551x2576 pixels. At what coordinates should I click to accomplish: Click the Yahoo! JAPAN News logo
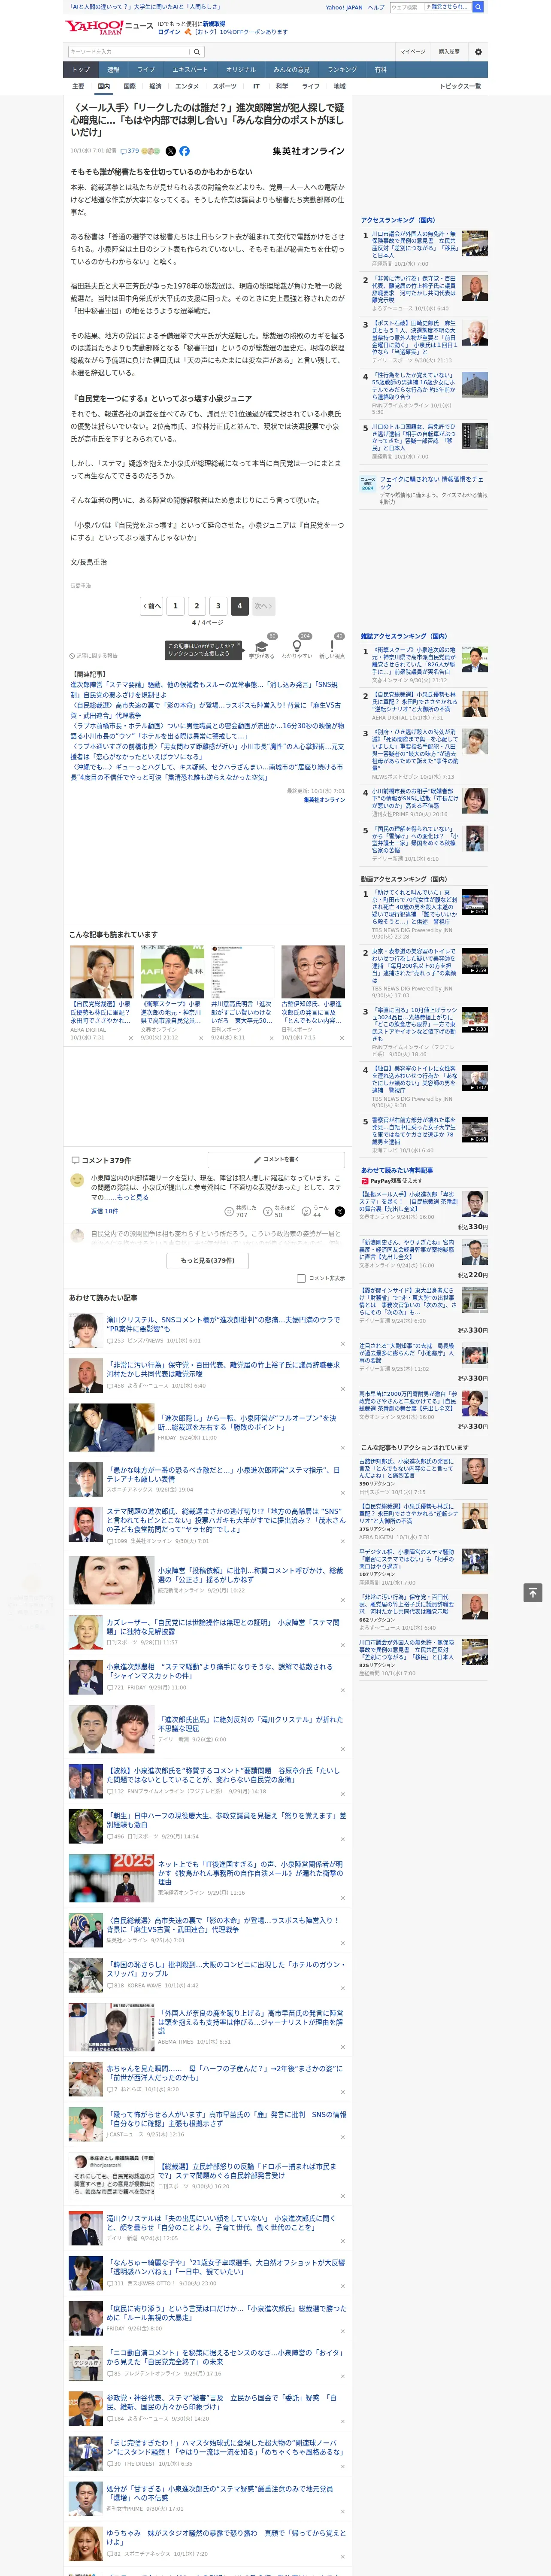tap(109, 27)
